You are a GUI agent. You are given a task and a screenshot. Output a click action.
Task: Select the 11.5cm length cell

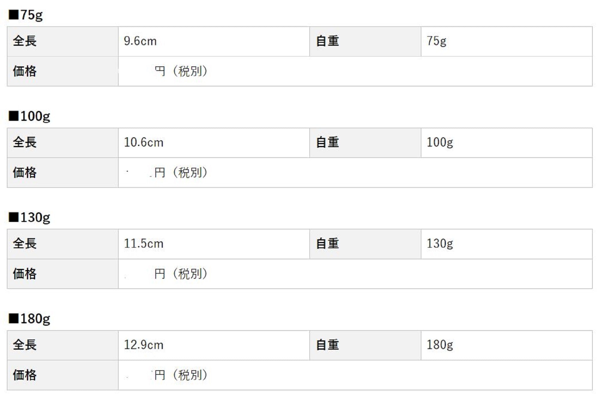click(144, 244)
